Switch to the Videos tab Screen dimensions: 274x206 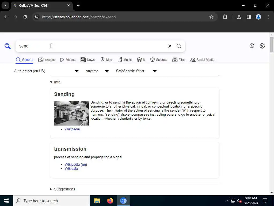68,60
